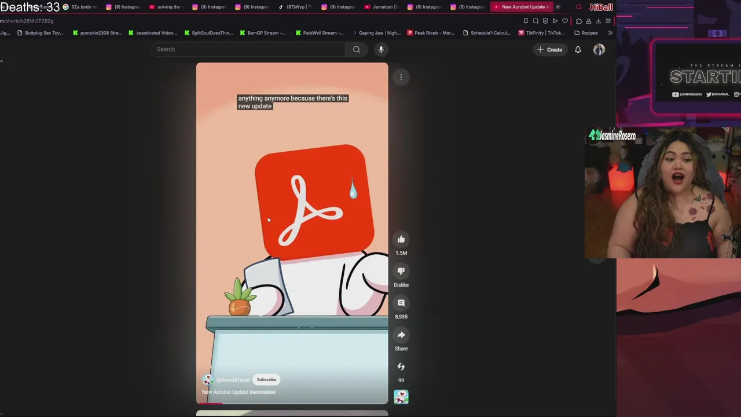Click the search magnifier button
741x417 pixels.
pos(357,49)
